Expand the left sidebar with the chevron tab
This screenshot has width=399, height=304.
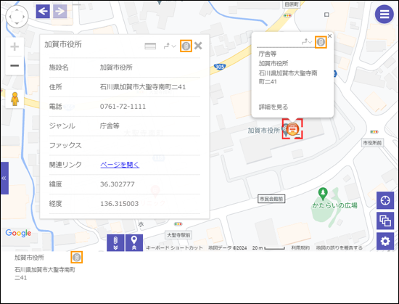click(4, 178)
